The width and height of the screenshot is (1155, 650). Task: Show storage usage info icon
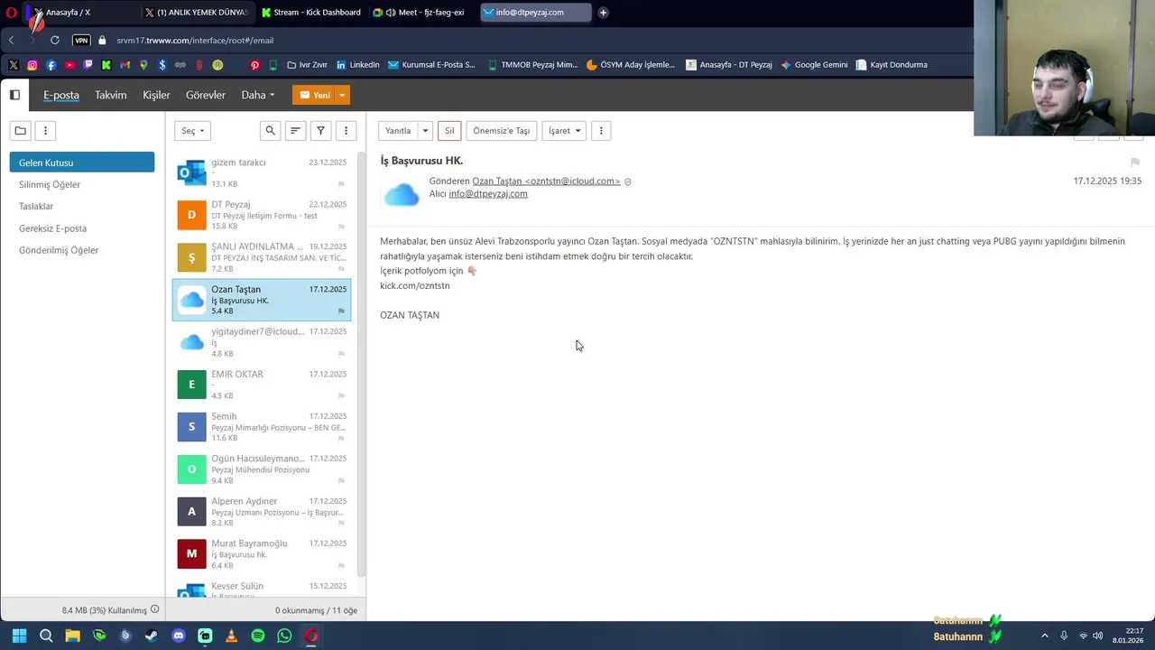pyautogui.click(x=154, y=609)
